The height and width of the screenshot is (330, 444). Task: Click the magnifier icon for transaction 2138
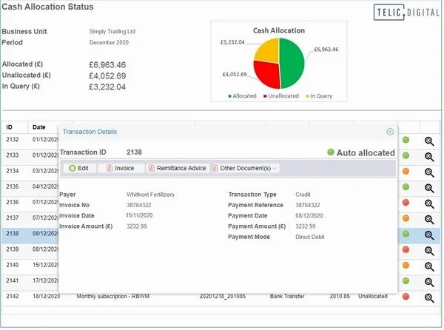coord(428,235)
